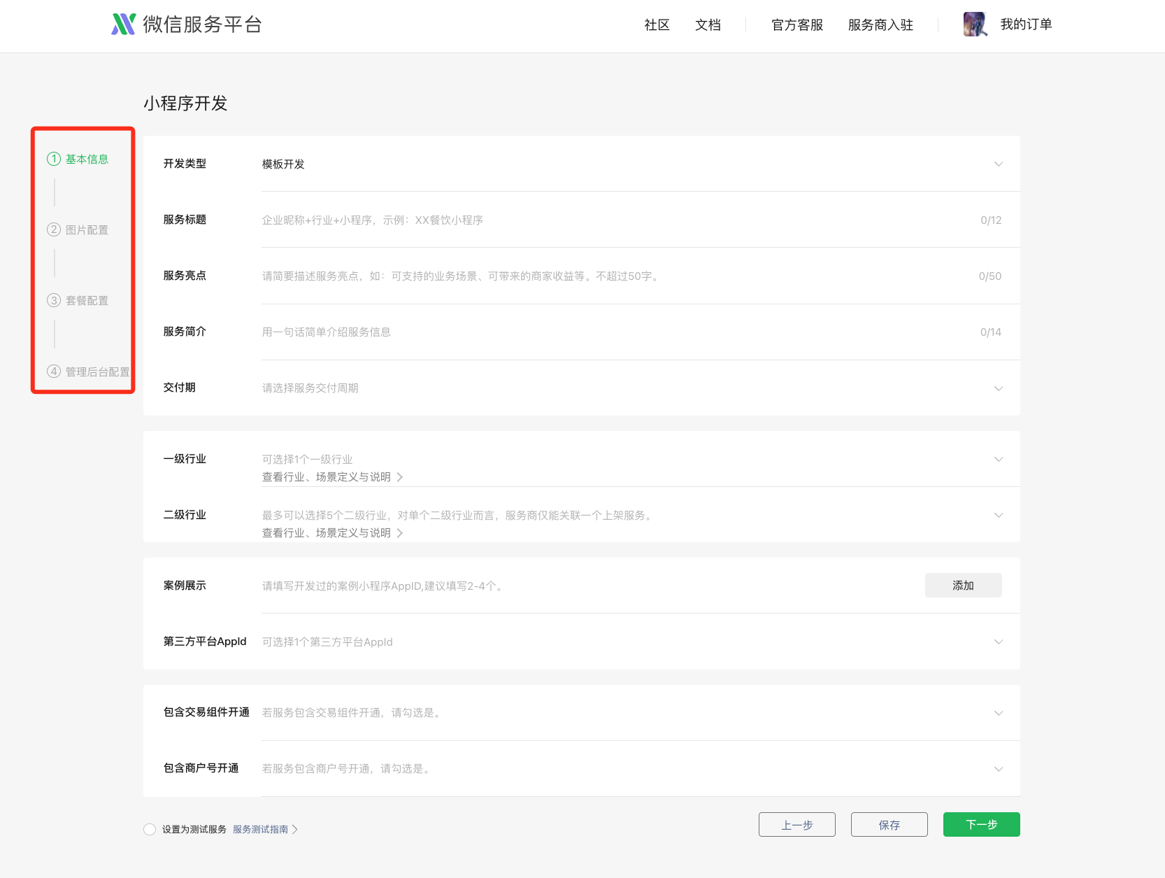Click the user avatar in header

point(974,24)
